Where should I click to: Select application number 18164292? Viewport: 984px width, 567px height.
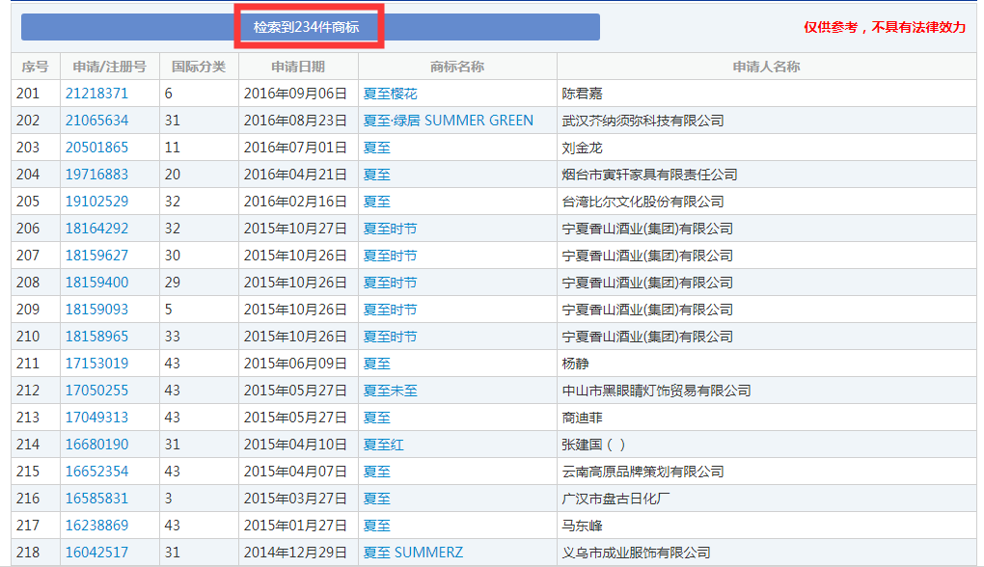pos(96,229)
